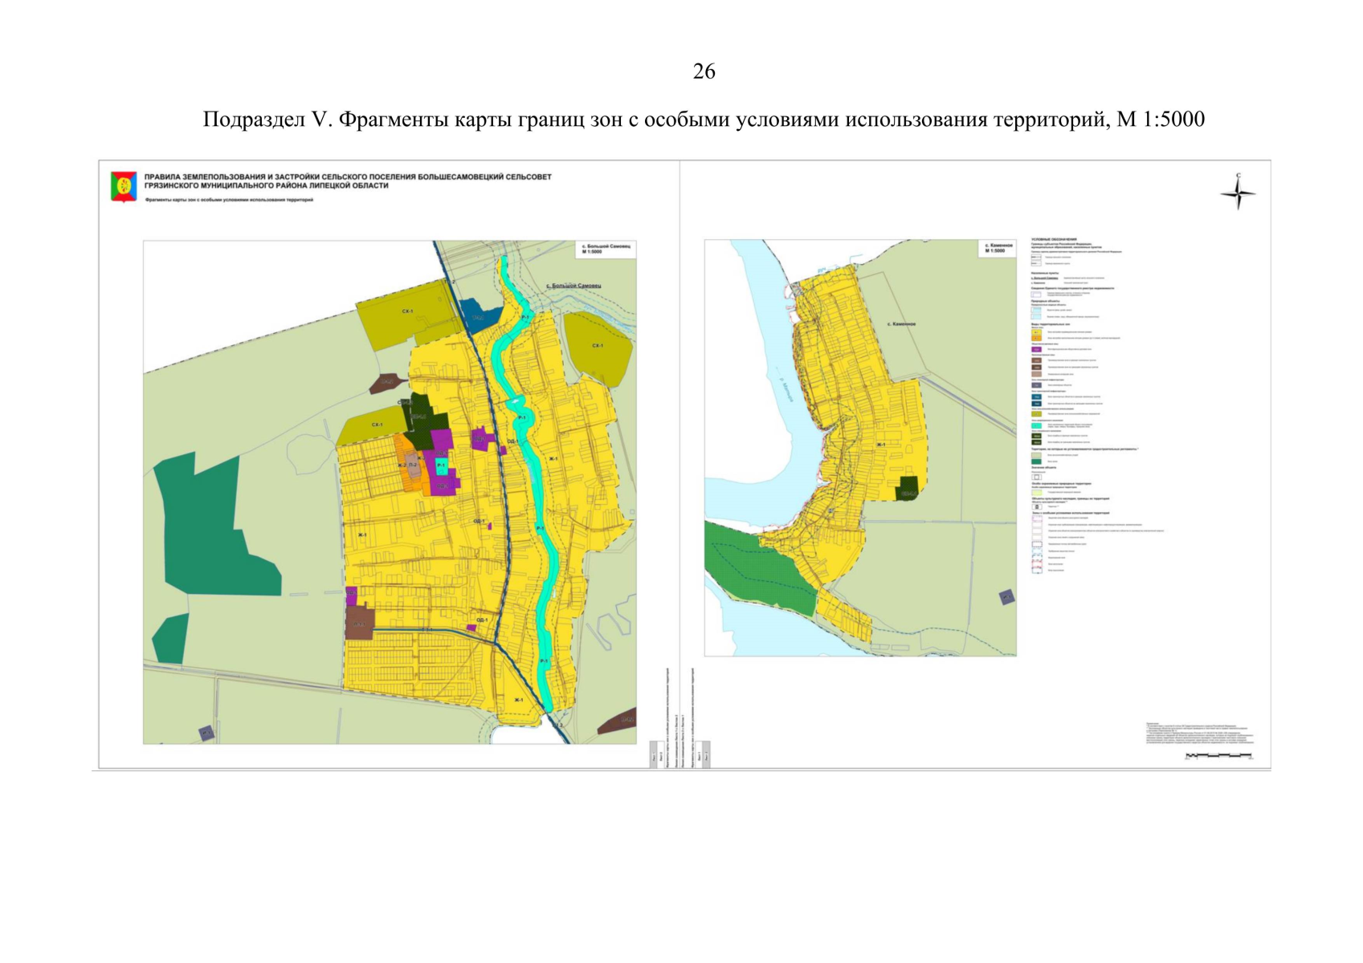Viewport: 1363px width, 963px height.
Task: Click the Подраздел V section heading
Action: [x=704, y=120]
